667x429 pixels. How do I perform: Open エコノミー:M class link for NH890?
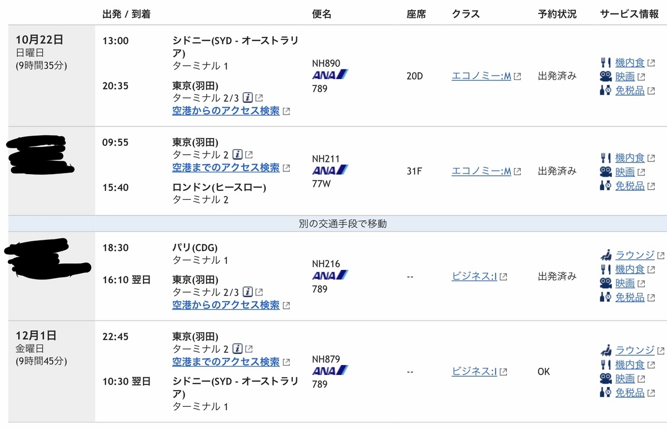(481, 76)
